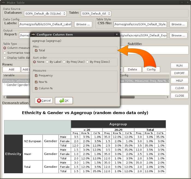The image size is (191, 179).
Task: Open HELP
Action: [x=180, y=81]
